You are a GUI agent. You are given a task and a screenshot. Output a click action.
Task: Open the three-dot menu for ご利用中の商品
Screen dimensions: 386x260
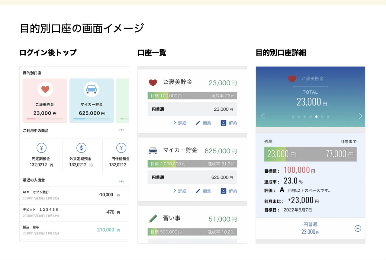click(121, 130)
